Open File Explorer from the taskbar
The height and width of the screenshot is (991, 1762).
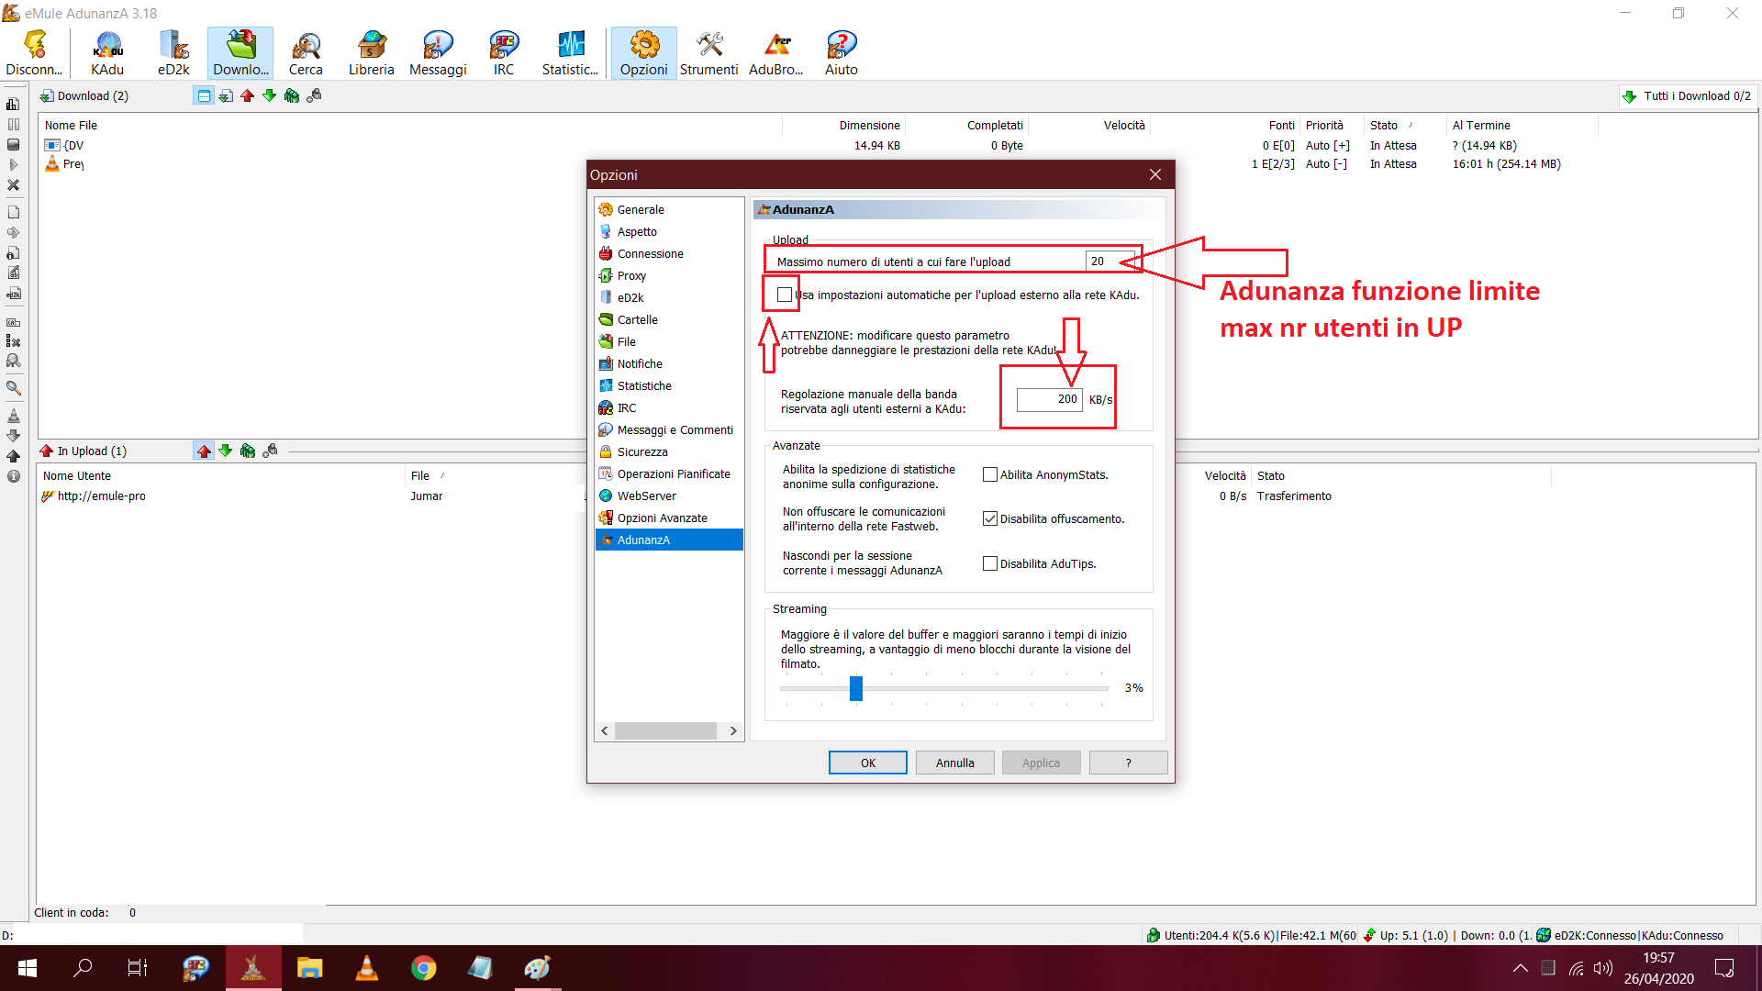coord(309,968)
